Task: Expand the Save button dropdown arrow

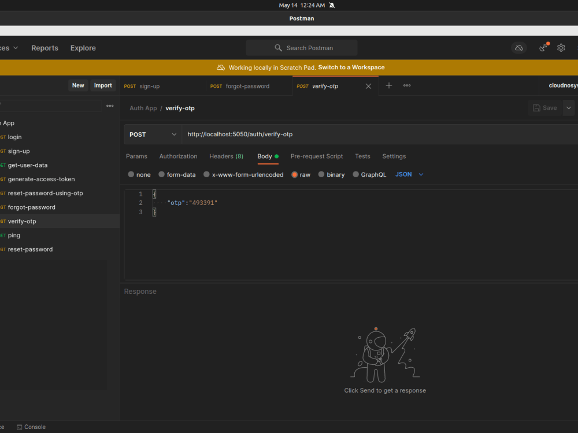Action: 569,107
